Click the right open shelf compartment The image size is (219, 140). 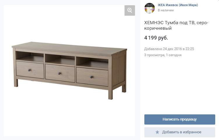(92, 63)
